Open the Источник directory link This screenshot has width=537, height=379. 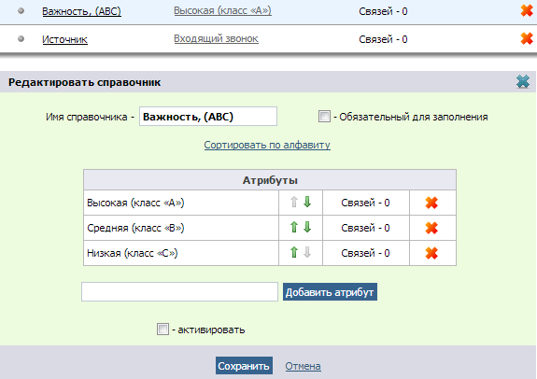64,39
